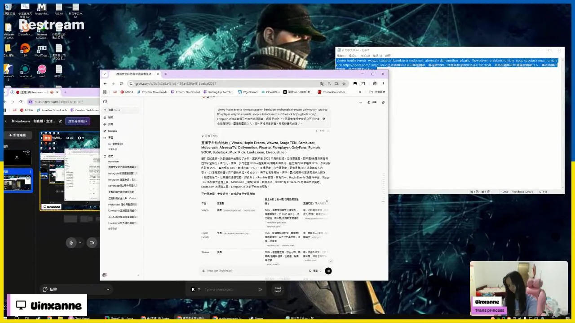Open browser extensions puzzle icon
Image resolution: width=575 pixels, height=323 pixels.
(363, 83)
